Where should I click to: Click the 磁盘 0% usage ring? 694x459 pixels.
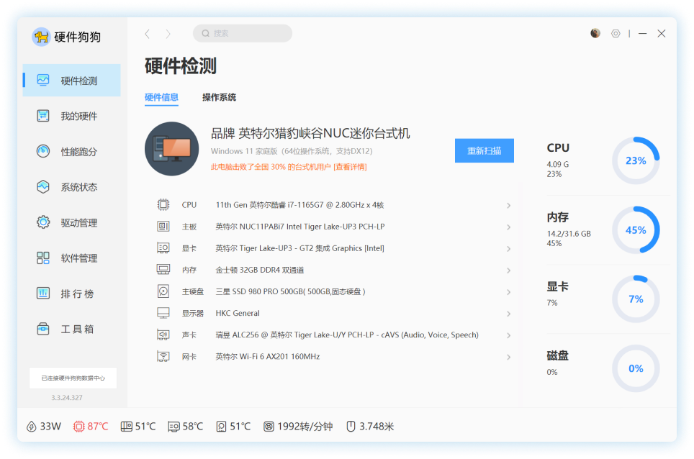pyautogui.click(x=636, y=368)
